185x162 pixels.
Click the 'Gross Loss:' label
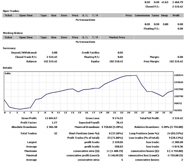coord(93,118)
